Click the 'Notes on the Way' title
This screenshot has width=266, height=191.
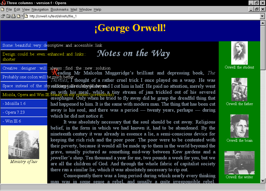[x=133, y=53]
